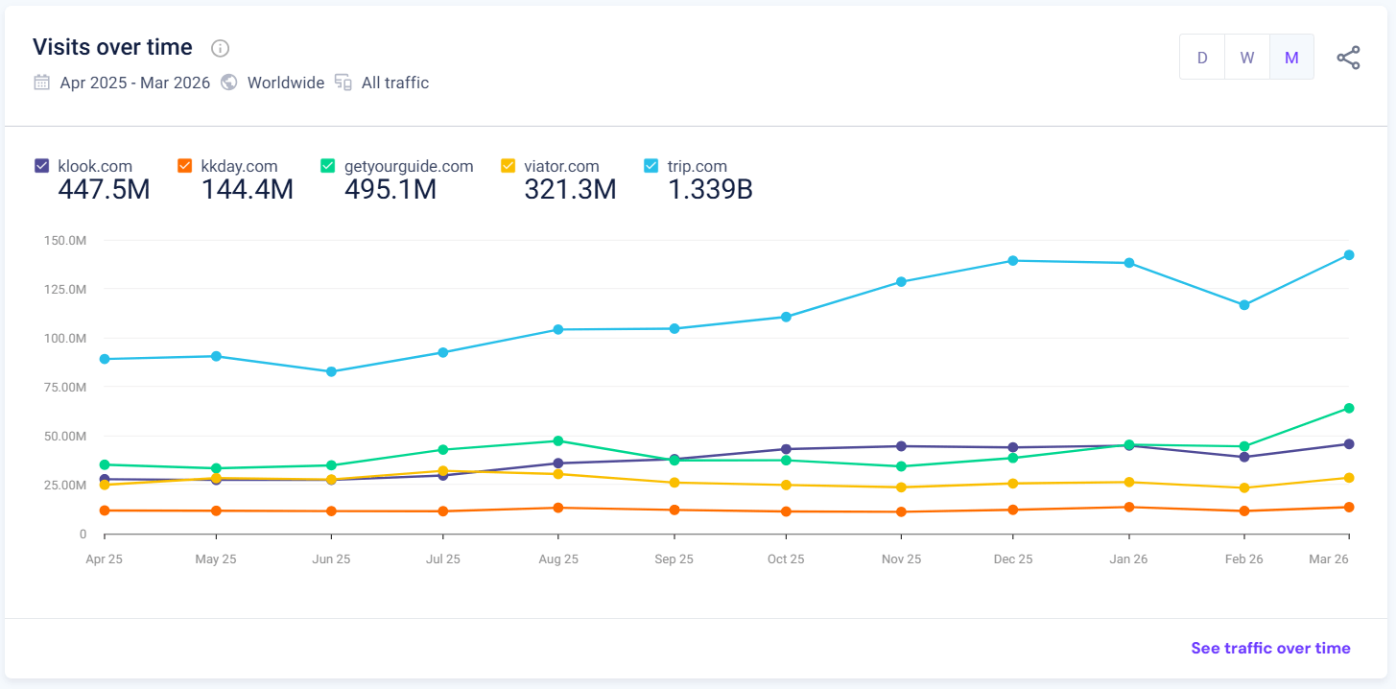Click the getyourguide.com 495.1M total
The image size is (1396, 689).
(390, 190)
